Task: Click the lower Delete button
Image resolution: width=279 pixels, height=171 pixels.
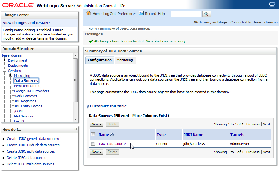Action: 112,152
